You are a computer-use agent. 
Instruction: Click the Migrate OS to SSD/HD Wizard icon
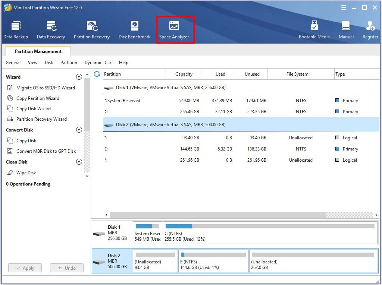(x=10, y=88)
